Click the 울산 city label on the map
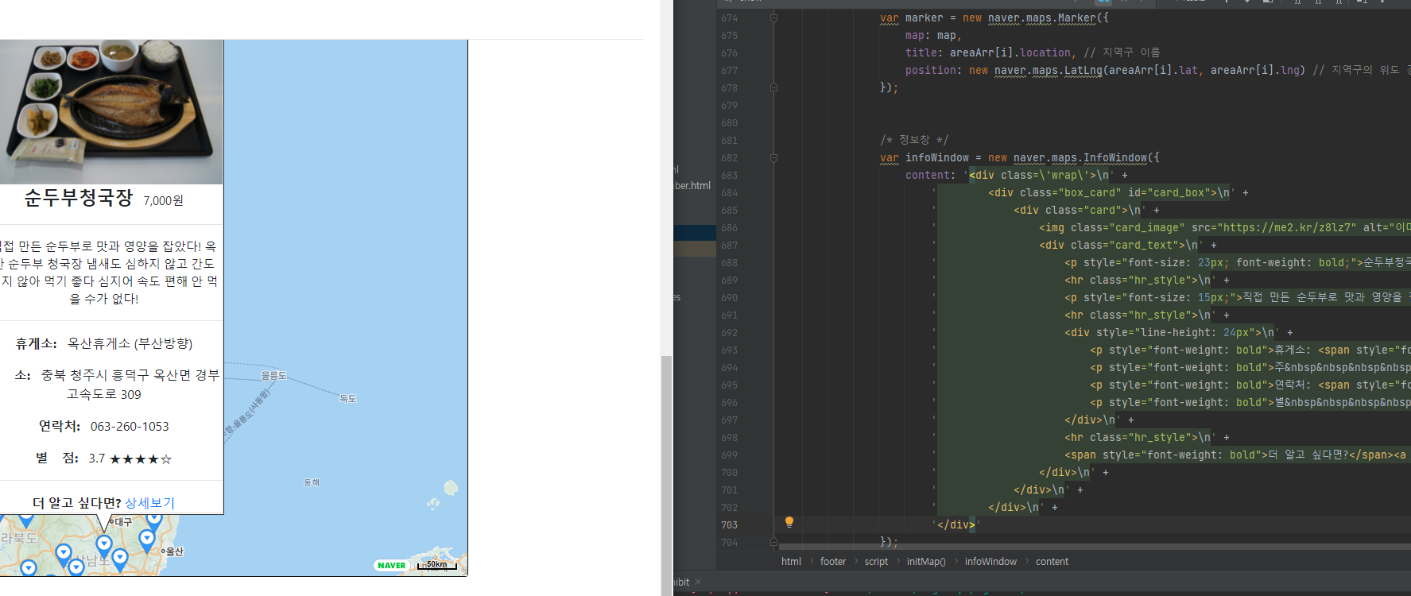 click(174, 551)
